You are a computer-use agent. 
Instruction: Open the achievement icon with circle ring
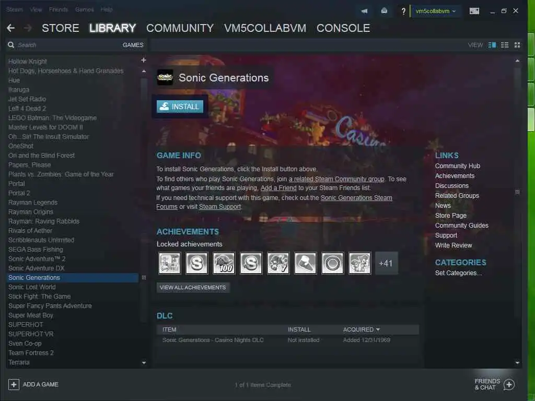click(x=332, y=263)
